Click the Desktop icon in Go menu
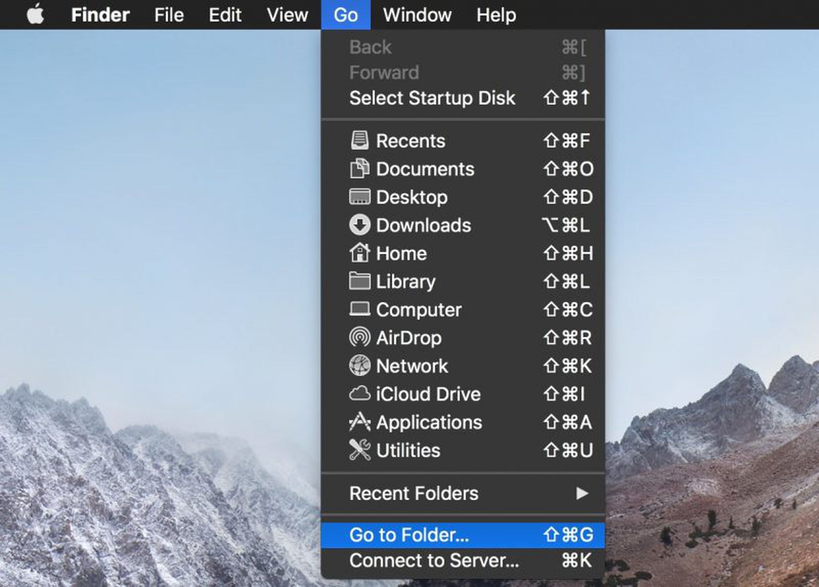This screenshot has height=587, width=819. tap(359, 197)
